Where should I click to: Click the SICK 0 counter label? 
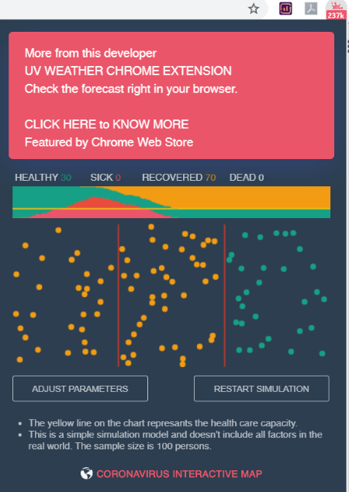105,178
